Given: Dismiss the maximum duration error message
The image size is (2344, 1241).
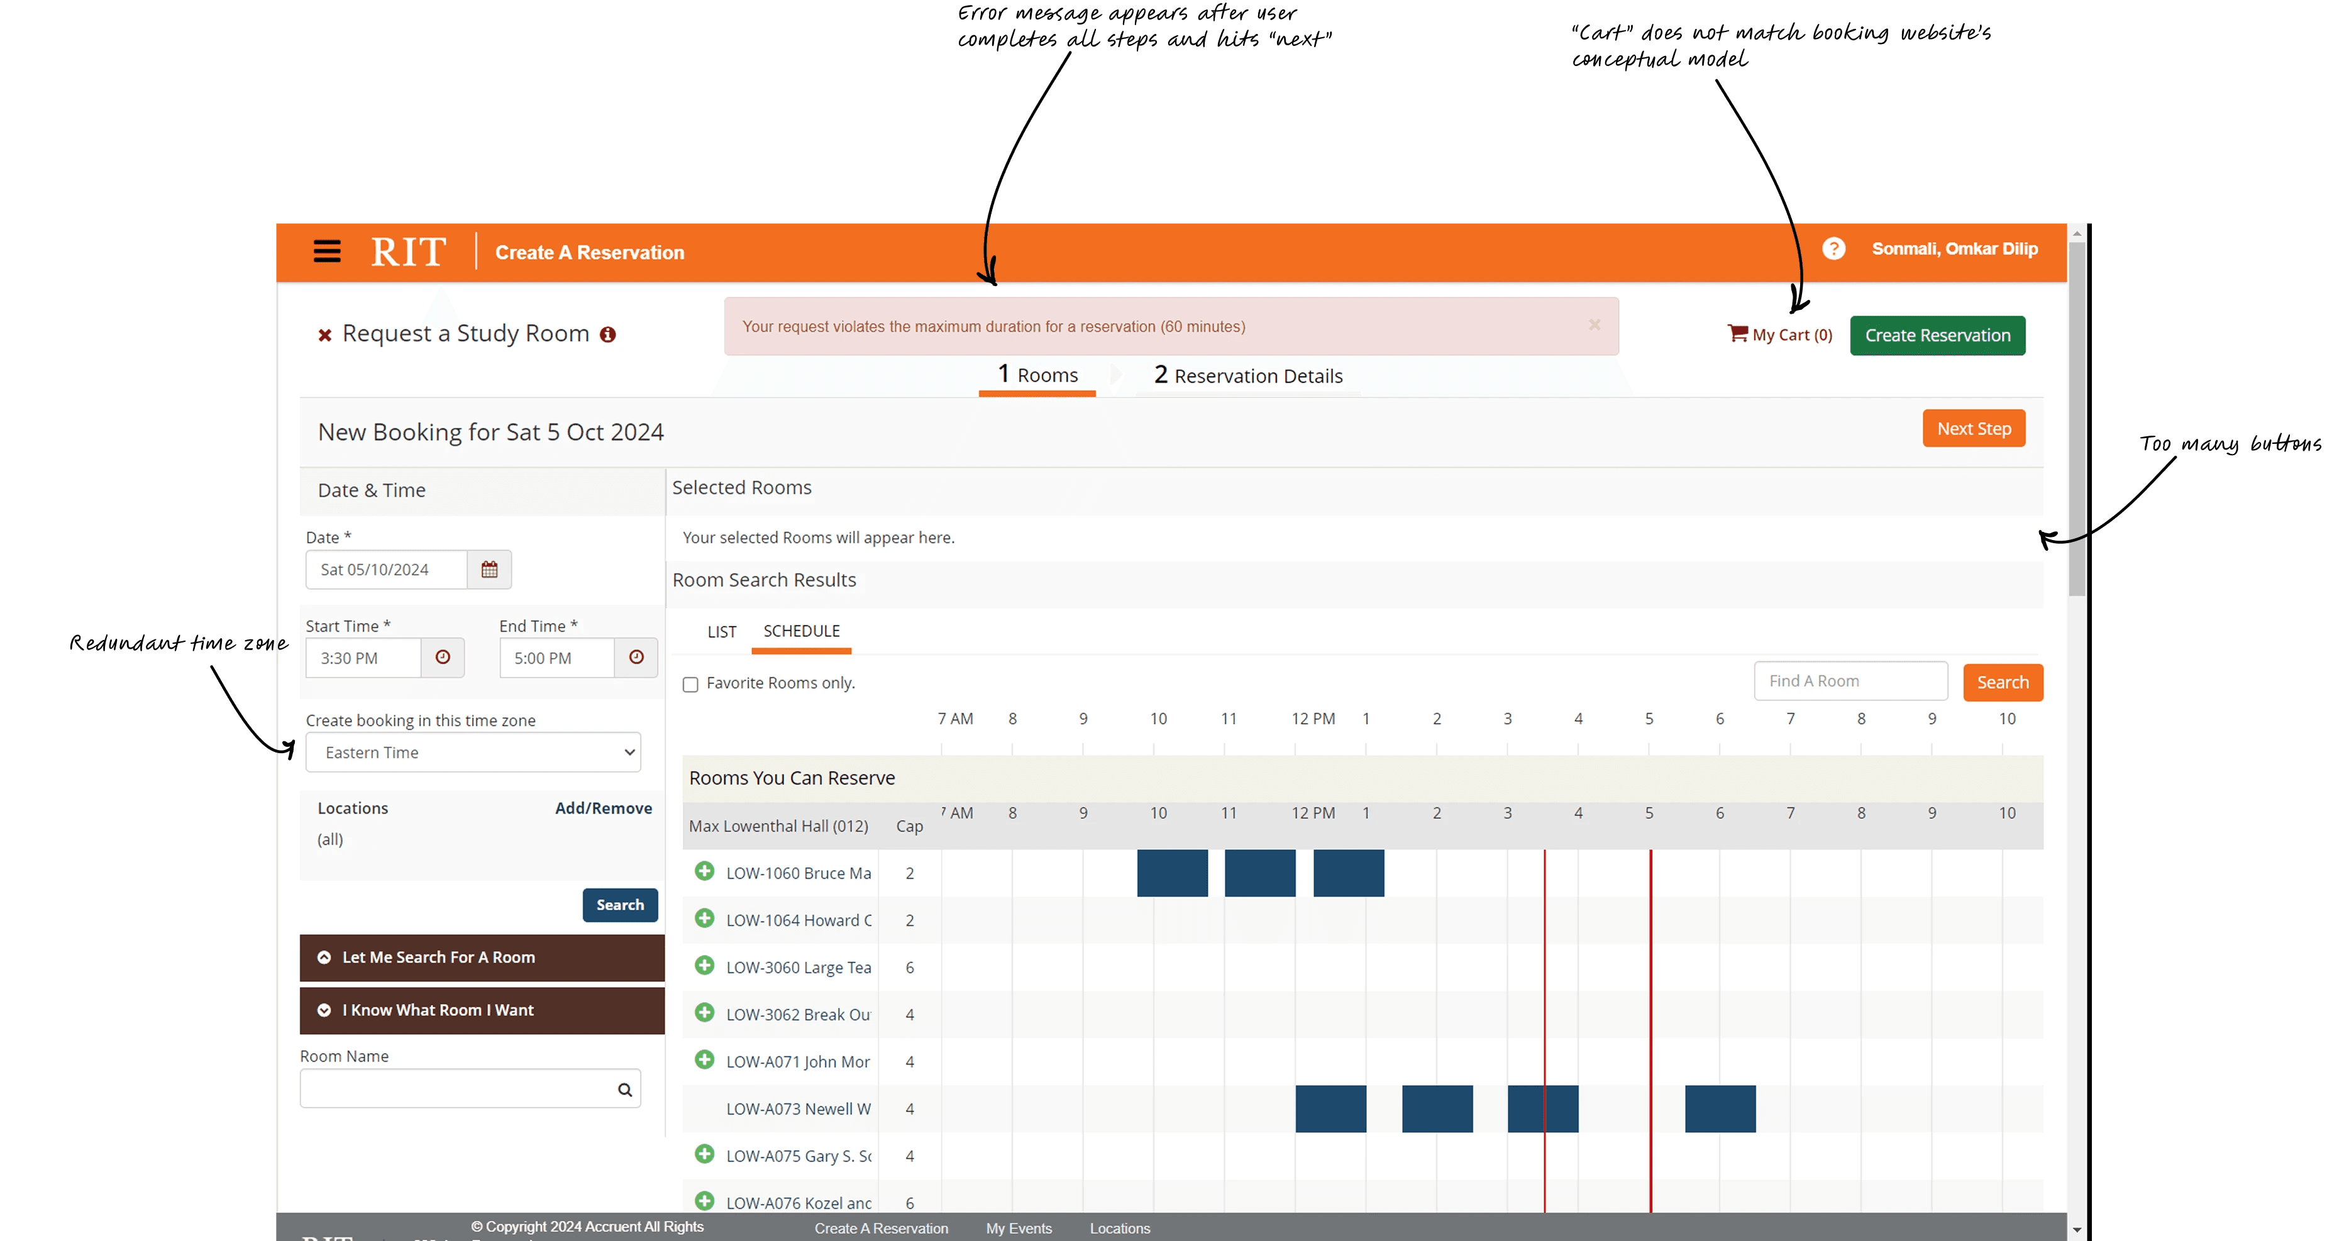Looking at the screenshot, I should coord(1595,325).
